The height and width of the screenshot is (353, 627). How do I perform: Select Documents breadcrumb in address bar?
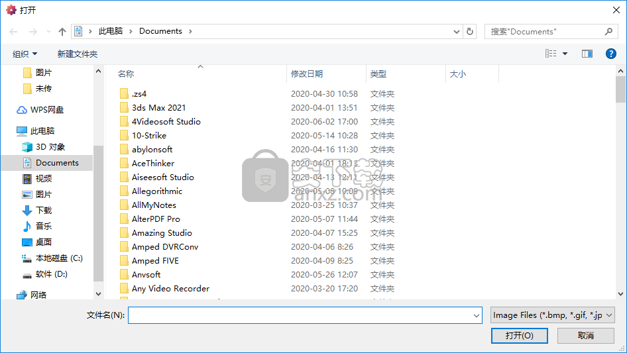click(160, 31)
